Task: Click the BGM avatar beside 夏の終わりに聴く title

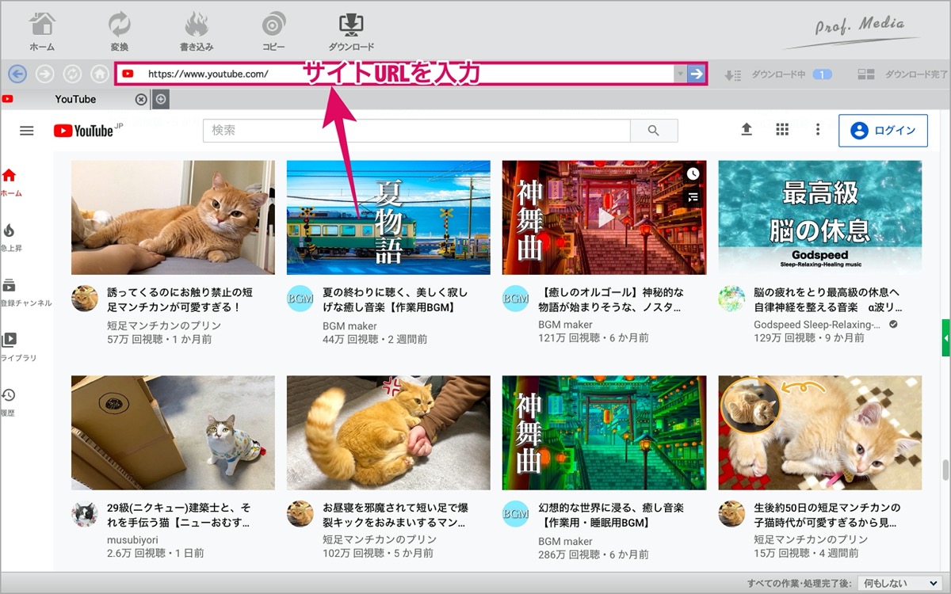Action: pos(300,299)
